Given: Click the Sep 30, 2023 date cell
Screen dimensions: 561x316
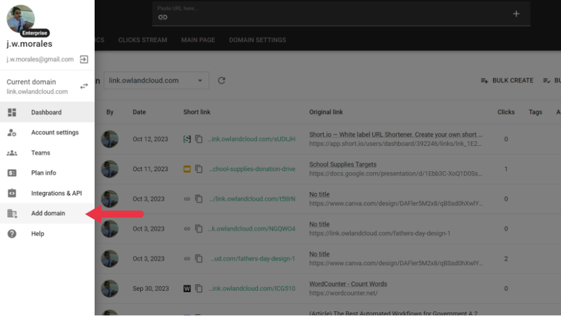Looking at the screenshot, I should coord(150,288).
